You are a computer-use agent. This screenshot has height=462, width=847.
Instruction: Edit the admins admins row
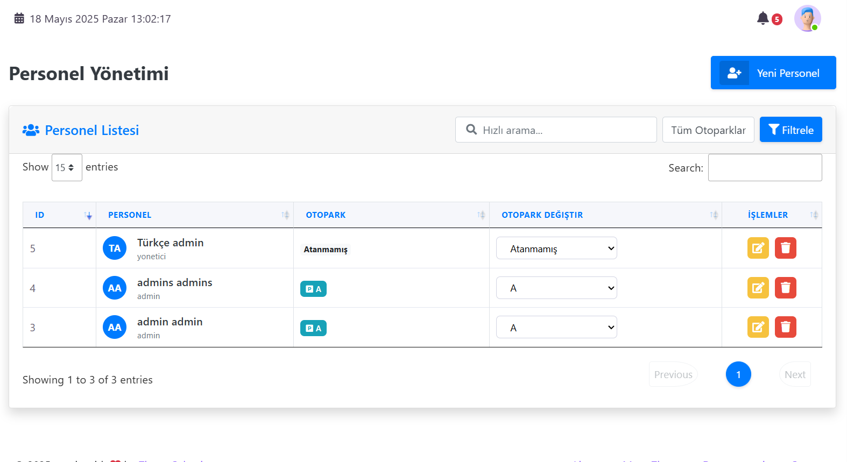click(758, 288)
